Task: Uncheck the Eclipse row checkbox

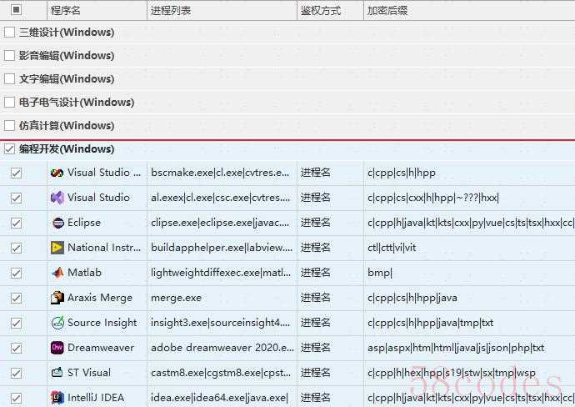Action: pos(16,223)
